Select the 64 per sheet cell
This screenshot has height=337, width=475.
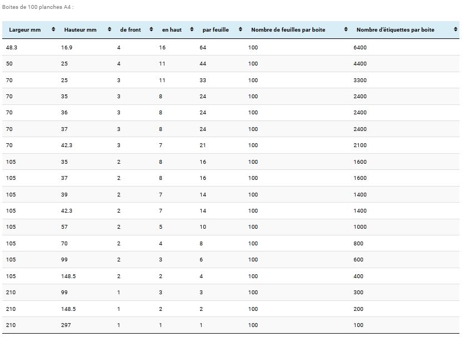203,48
